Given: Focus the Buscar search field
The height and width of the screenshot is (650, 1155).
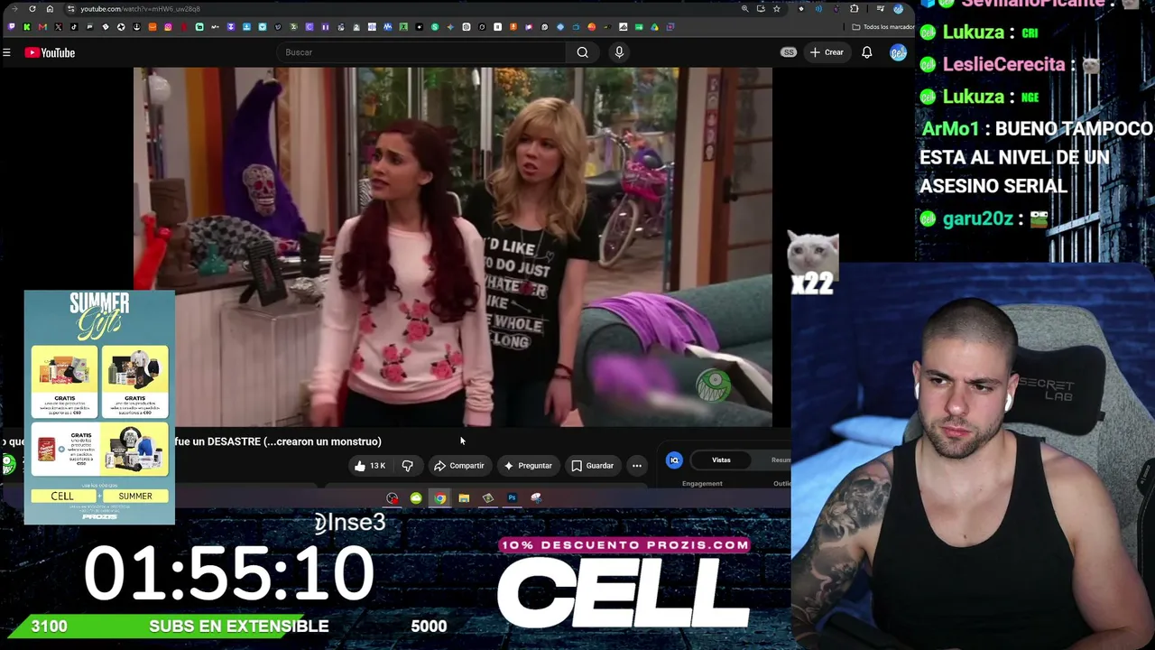Looking at the screenshot, I should click(420, 52).
